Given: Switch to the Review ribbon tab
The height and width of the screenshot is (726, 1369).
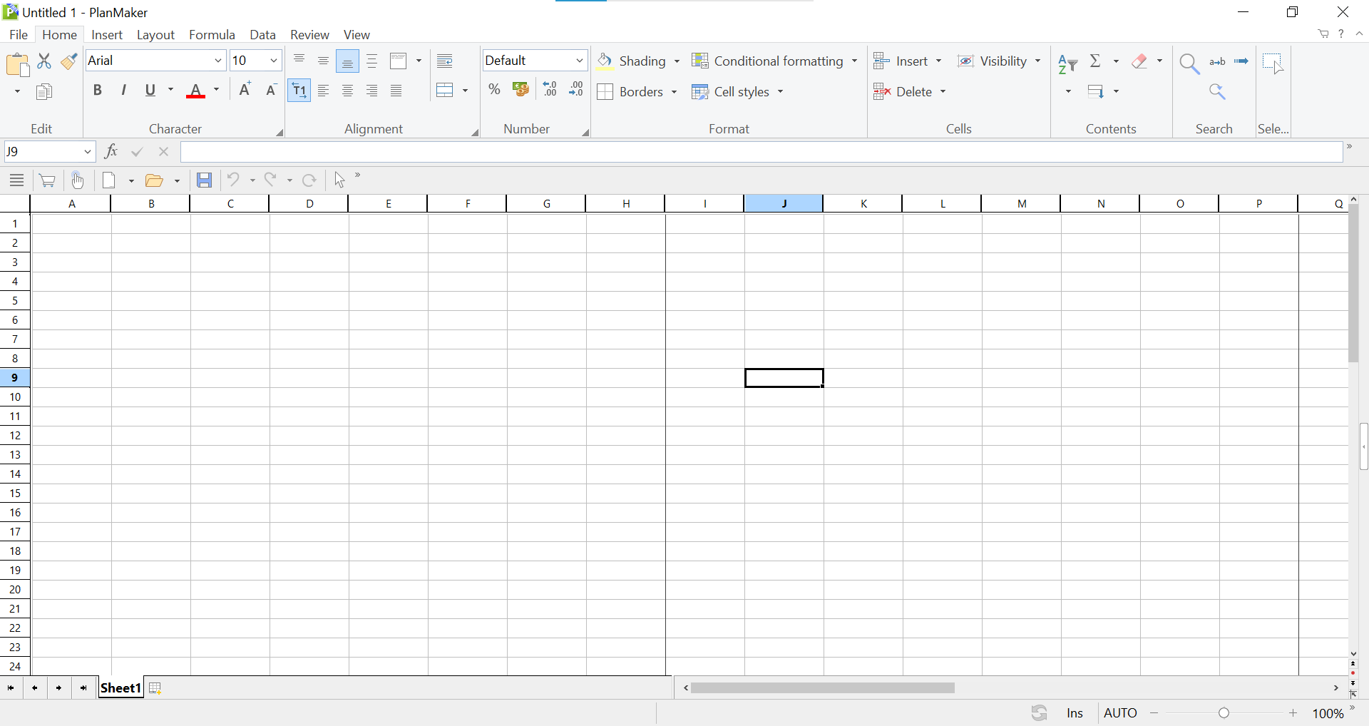Looking at the screenshot, I should pyautogui.click(x=309, y=35).
